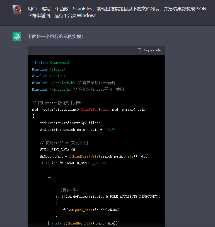Viewport: 215px width, 227px height.
Task: Click the WIN32_FIND_DATA fd line
Action: pos(58,150)
